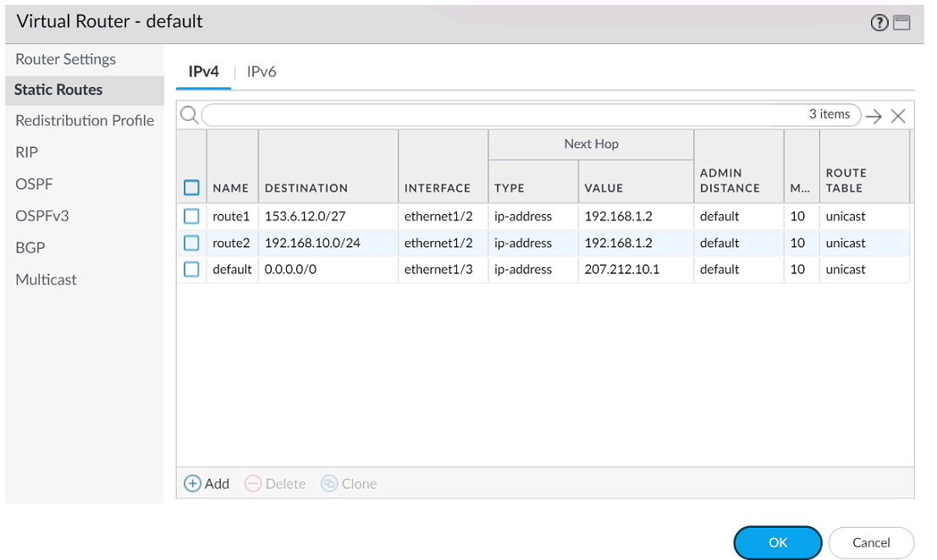The image size is (937, 560).
Task: Select the IPv4 tab
Action: click(203, 72)
